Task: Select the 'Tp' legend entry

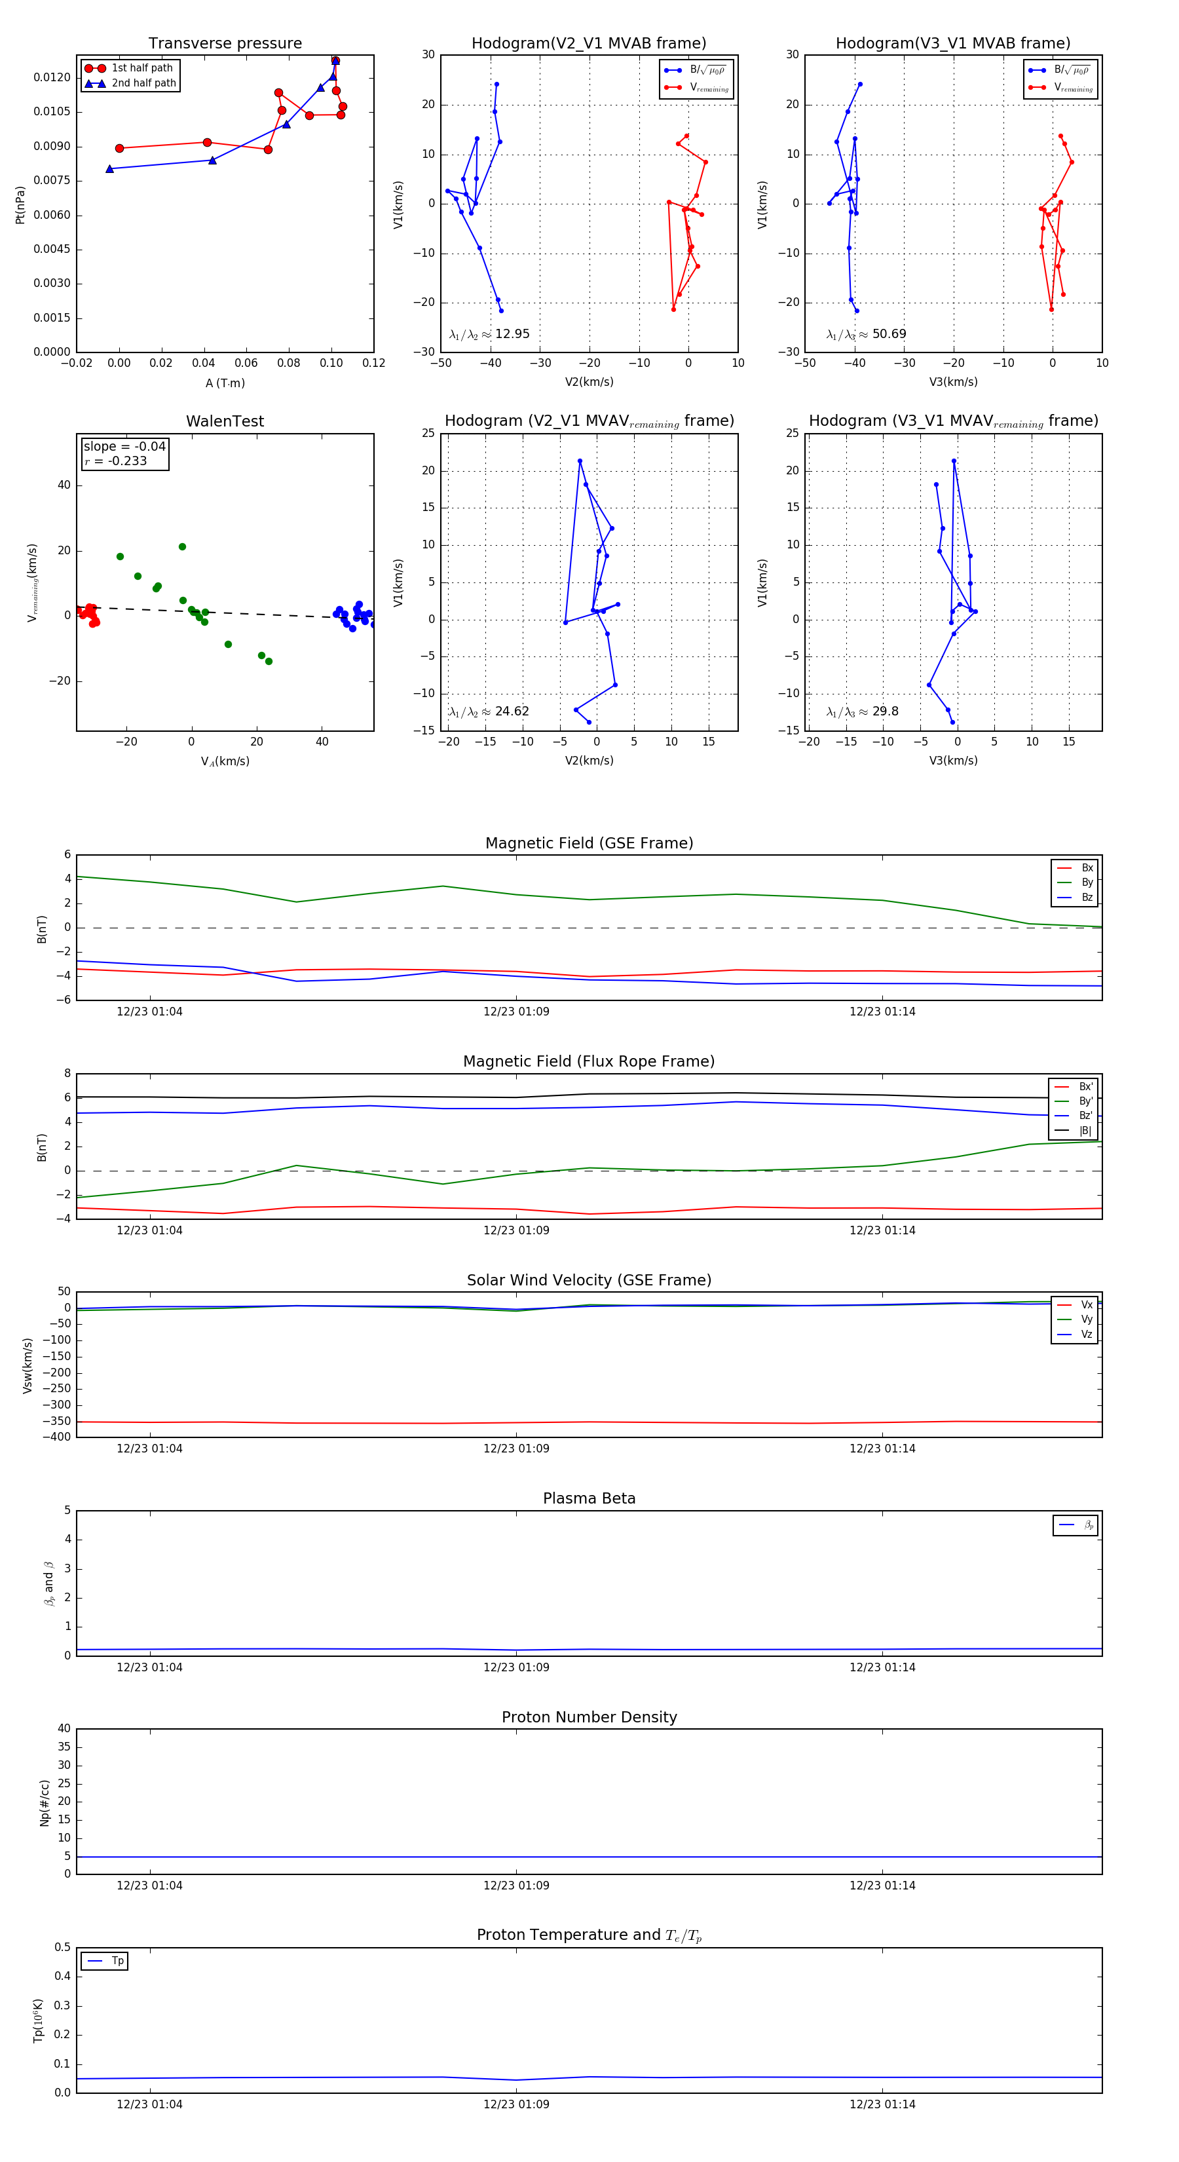Action: [105, 1961]
